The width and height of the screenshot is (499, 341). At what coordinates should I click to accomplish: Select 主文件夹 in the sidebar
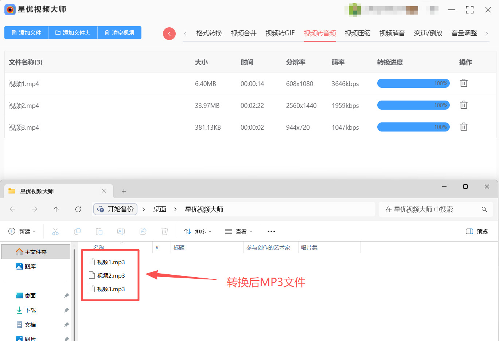click(36, 252)
